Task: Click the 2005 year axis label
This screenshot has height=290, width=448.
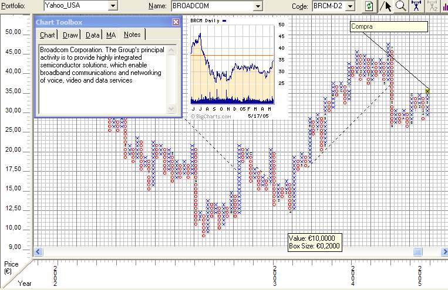Action: [x=420, y=276]
